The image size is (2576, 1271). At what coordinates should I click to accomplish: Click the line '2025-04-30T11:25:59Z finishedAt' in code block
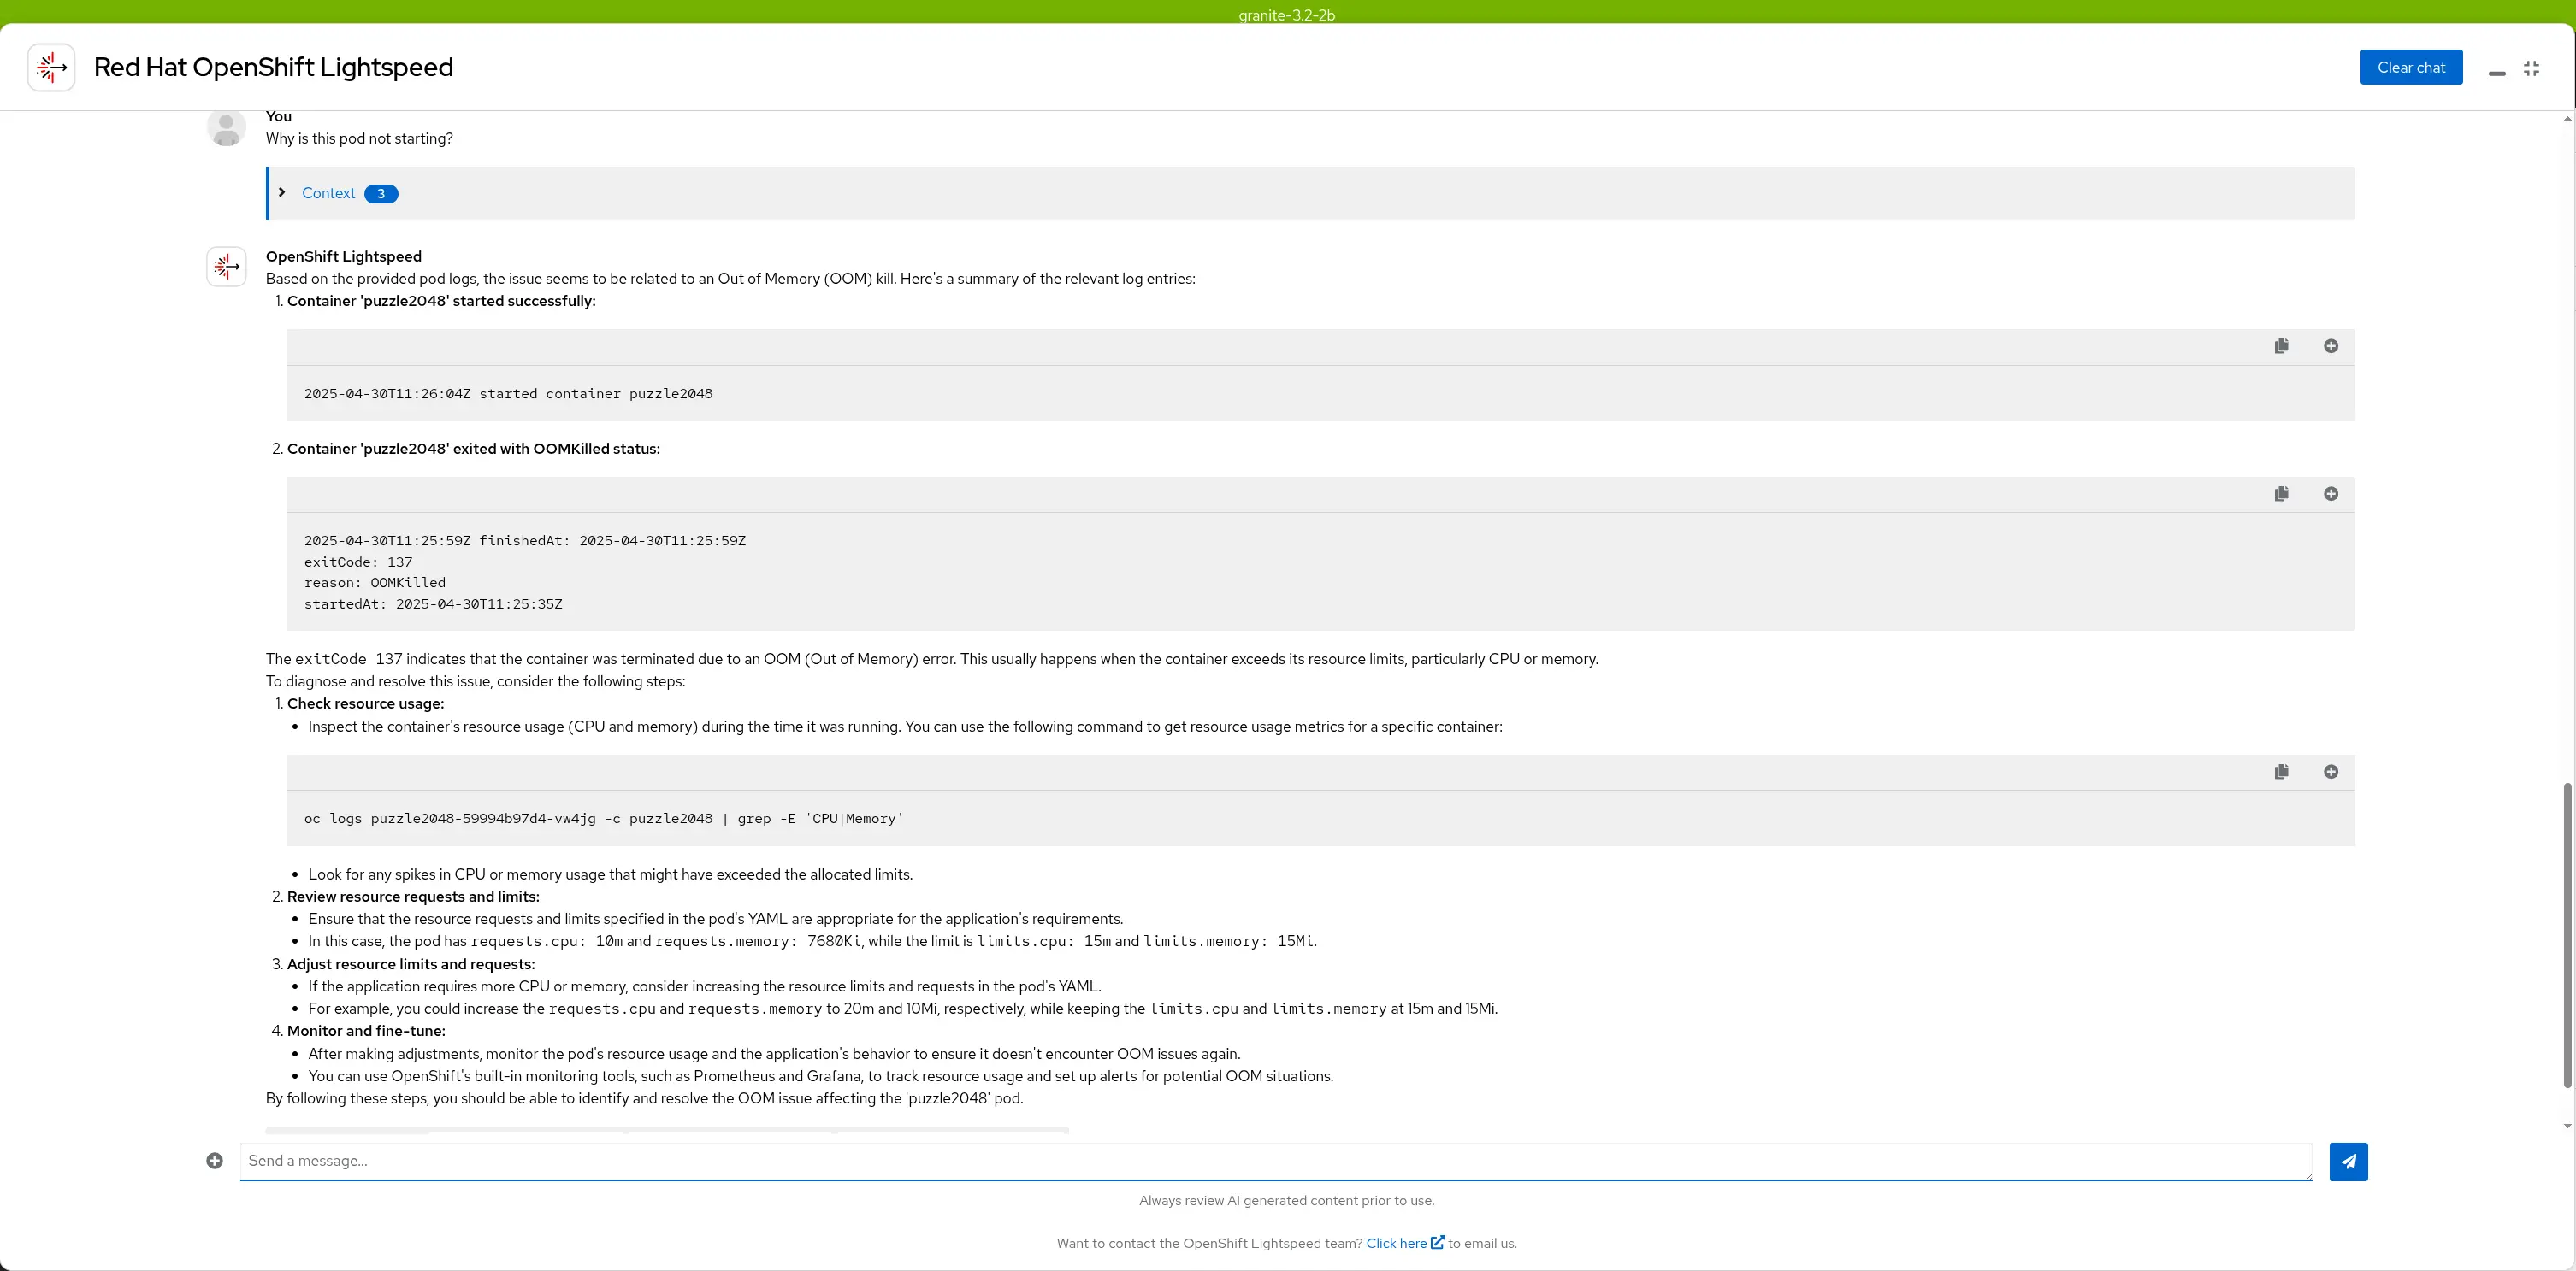point(525,540)
